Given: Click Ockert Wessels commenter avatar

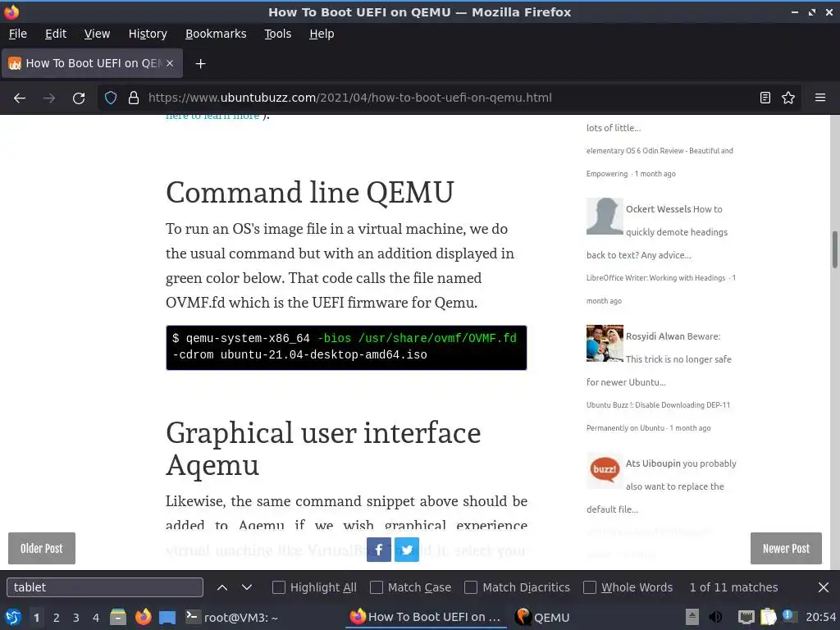Looking at the screenshot, I should 605,217.
